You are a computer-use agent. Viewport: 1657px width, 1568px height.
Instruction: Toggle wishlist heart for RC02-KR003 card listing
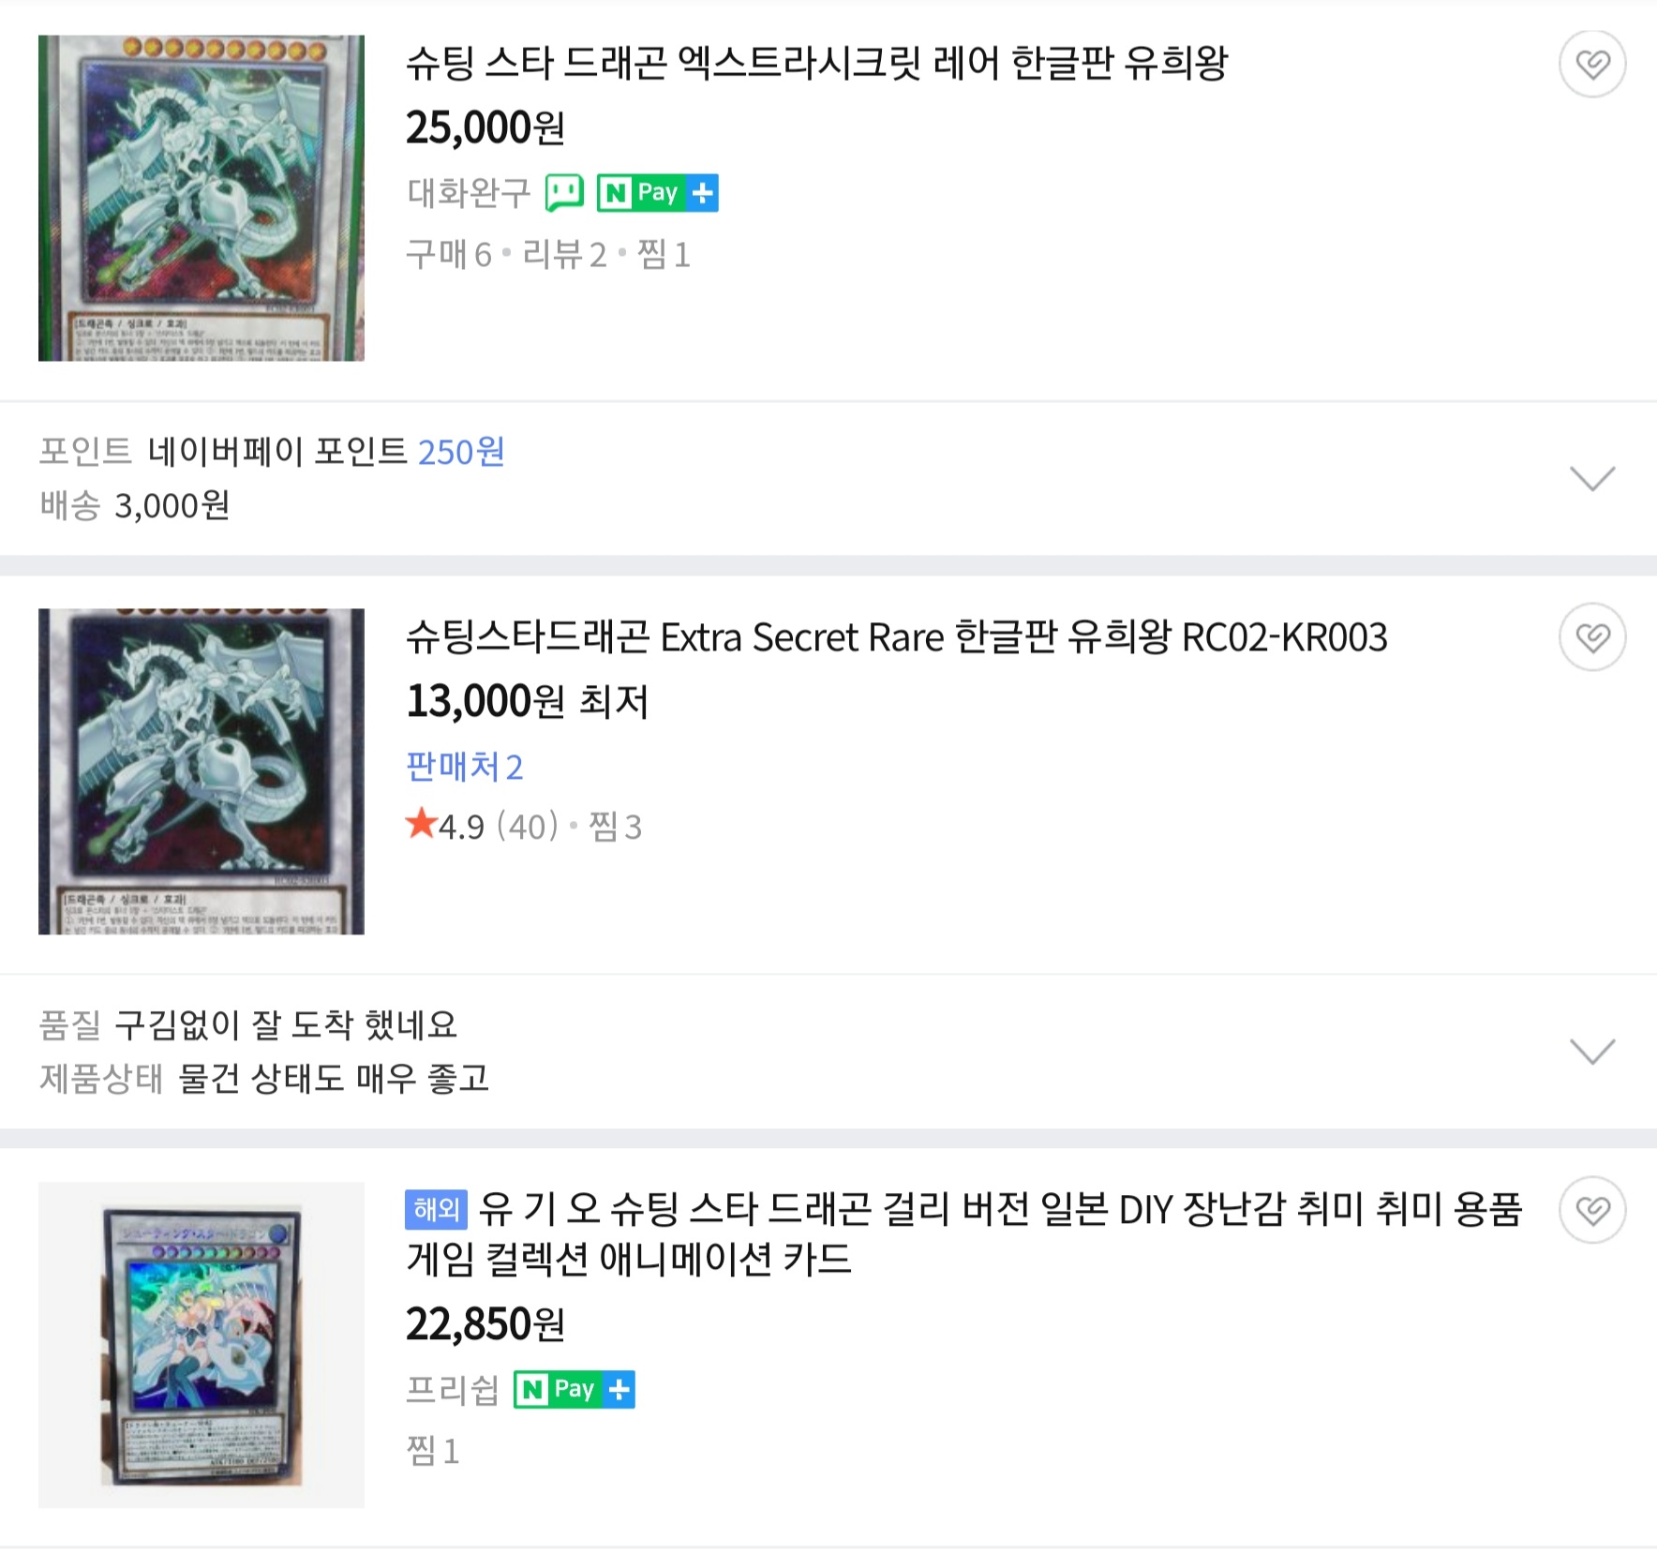pyautogui.click(x=1591, y=637)
